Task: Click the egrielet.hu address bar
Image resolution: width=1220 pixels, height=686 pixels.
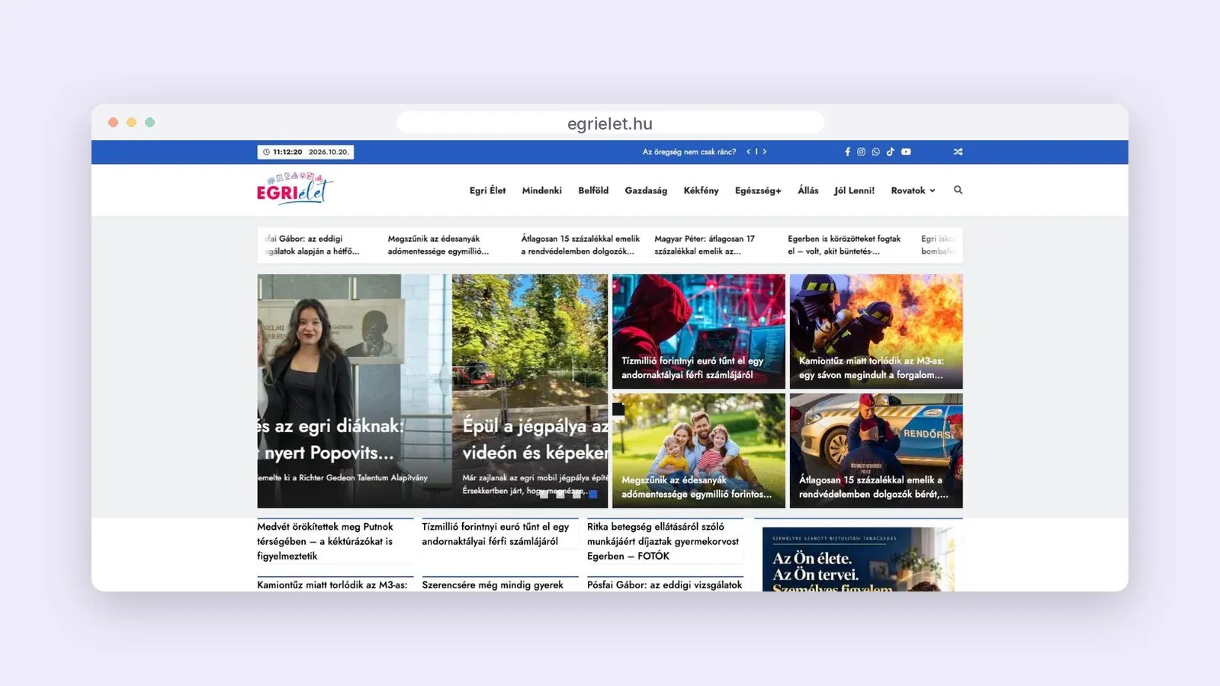Action: [x=610, y=123]
